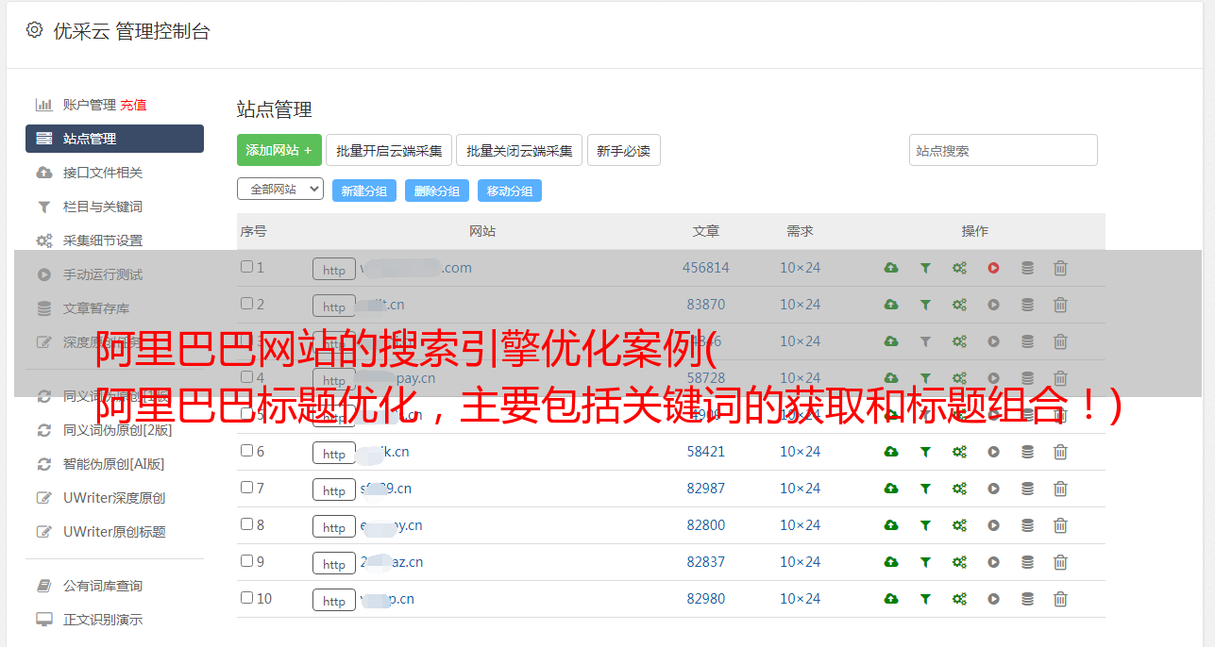The width and height of the screenshot is (1215, 647).
Task: Open the filter icon in row 2
Action: coord(925,305)
